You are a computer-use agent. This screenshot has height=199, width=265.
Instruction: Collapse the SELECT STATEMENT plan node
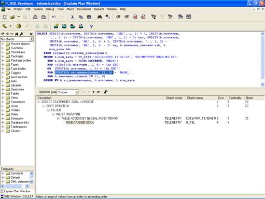point(38,102)
